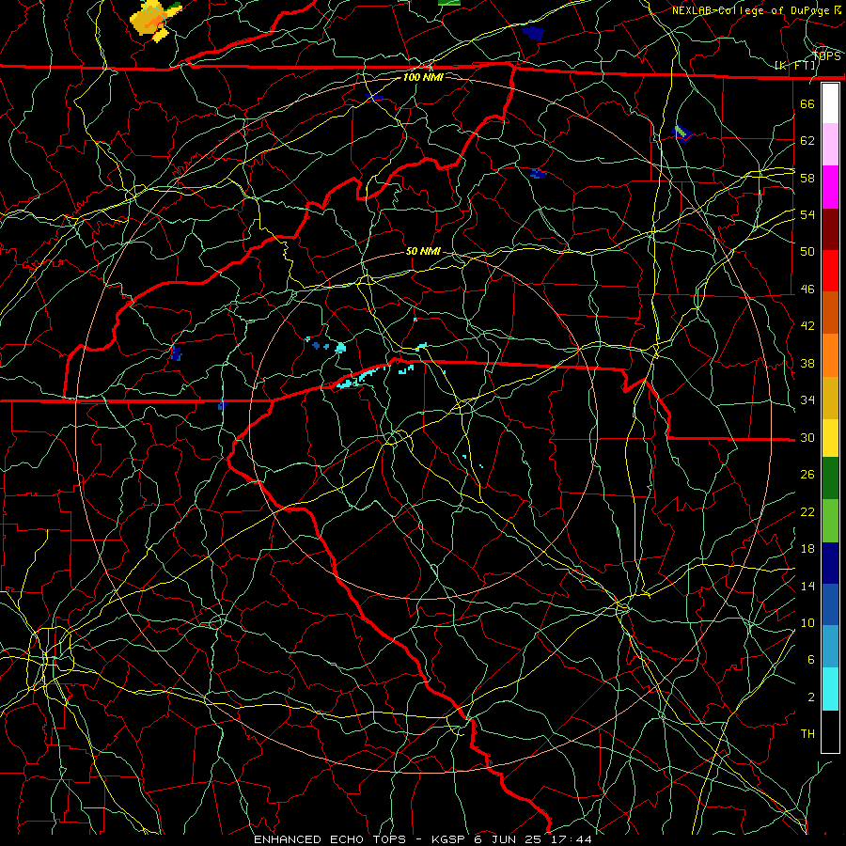Click the TH legend label
Viewport: 846px width, 846px height.
tap(807, 734)
